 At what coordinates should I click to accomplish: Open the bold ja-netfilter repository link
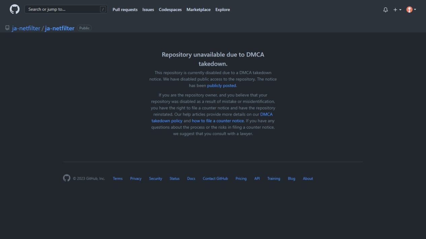click(60, 28)
